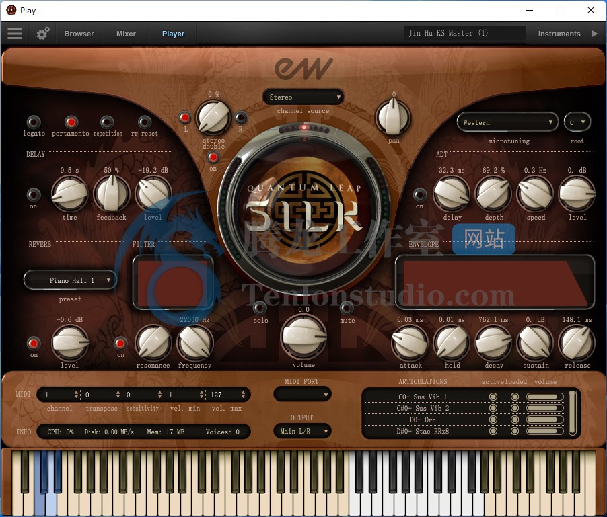607x517 pixels.
Task: Toggle the solo button
Action: click(x=260, y=308)
